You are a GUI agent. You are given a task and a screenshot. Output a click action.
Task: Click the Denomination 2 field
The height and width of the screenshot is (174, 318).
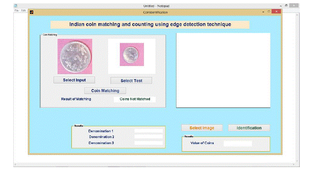point(148,137)
